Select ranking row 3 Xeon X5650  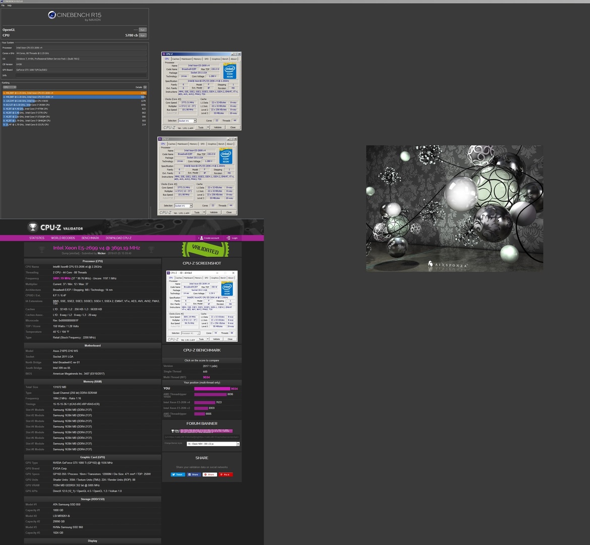[74, 101]
